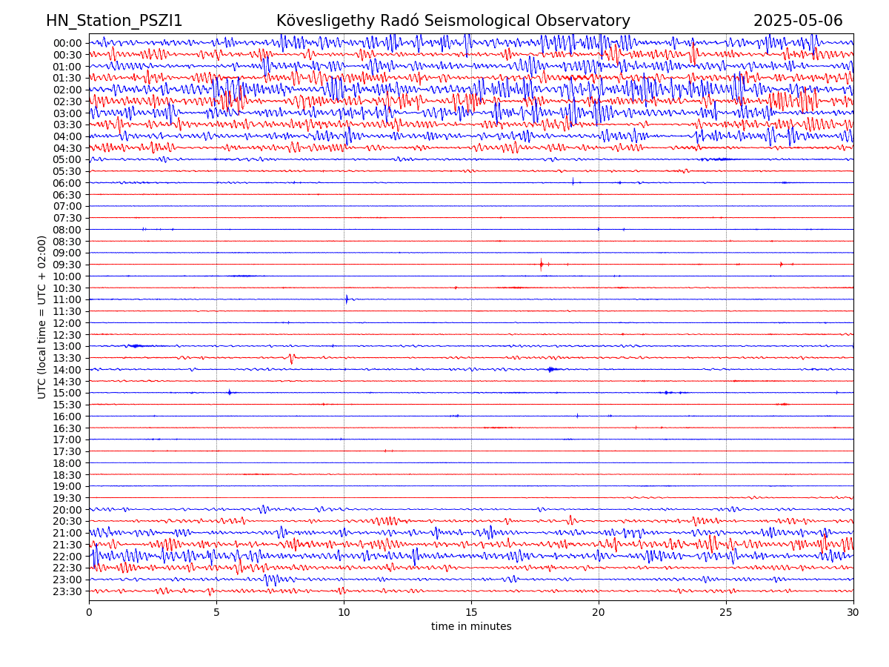The width and height of the screenshot is (889, 667).
Task: Click the 30 tick on time axis
Action: click(x=853, y=613)
